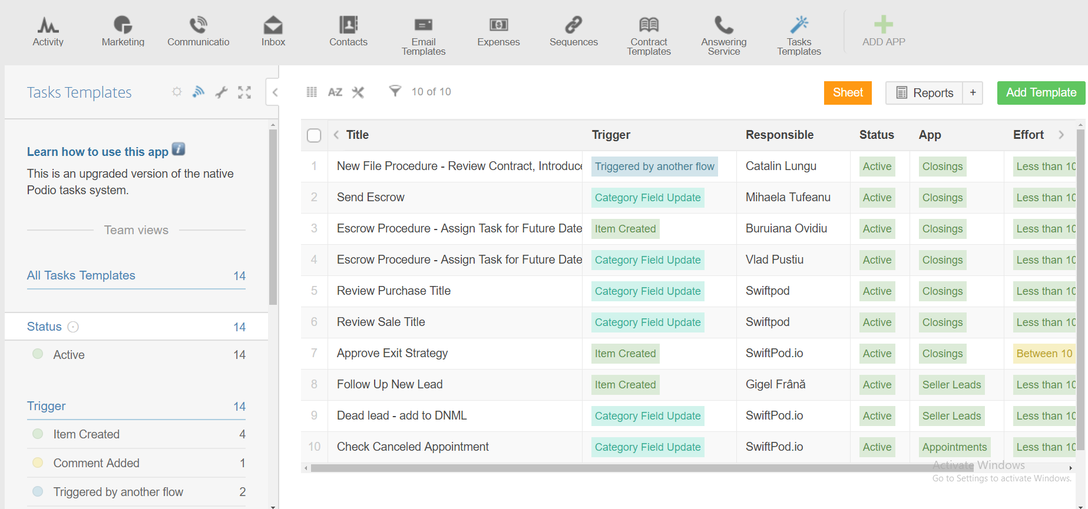Open the All Tasks Templates view
This screenshot has height=509, width=1088.
click(81, 275)
